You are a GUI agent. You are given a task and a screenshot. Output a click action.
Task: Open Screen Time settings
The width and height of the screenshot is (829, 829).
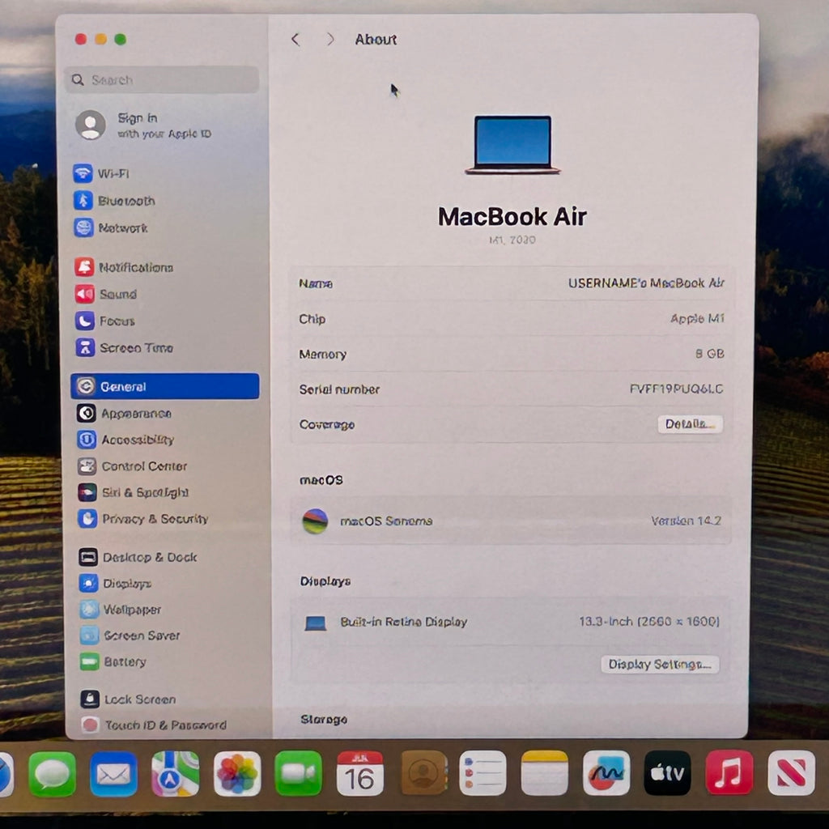tap(125, 348)
